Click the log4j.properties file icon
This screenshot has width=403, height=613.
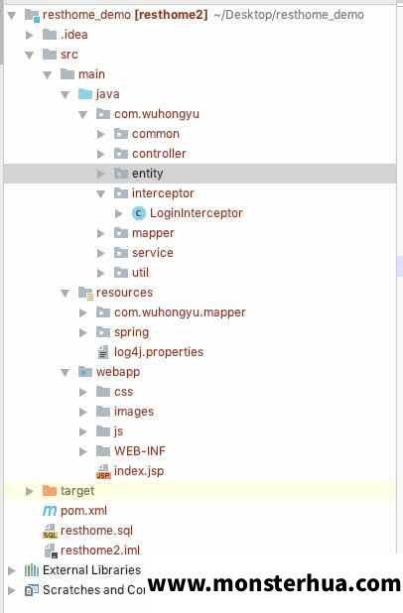tap(103, 352)
